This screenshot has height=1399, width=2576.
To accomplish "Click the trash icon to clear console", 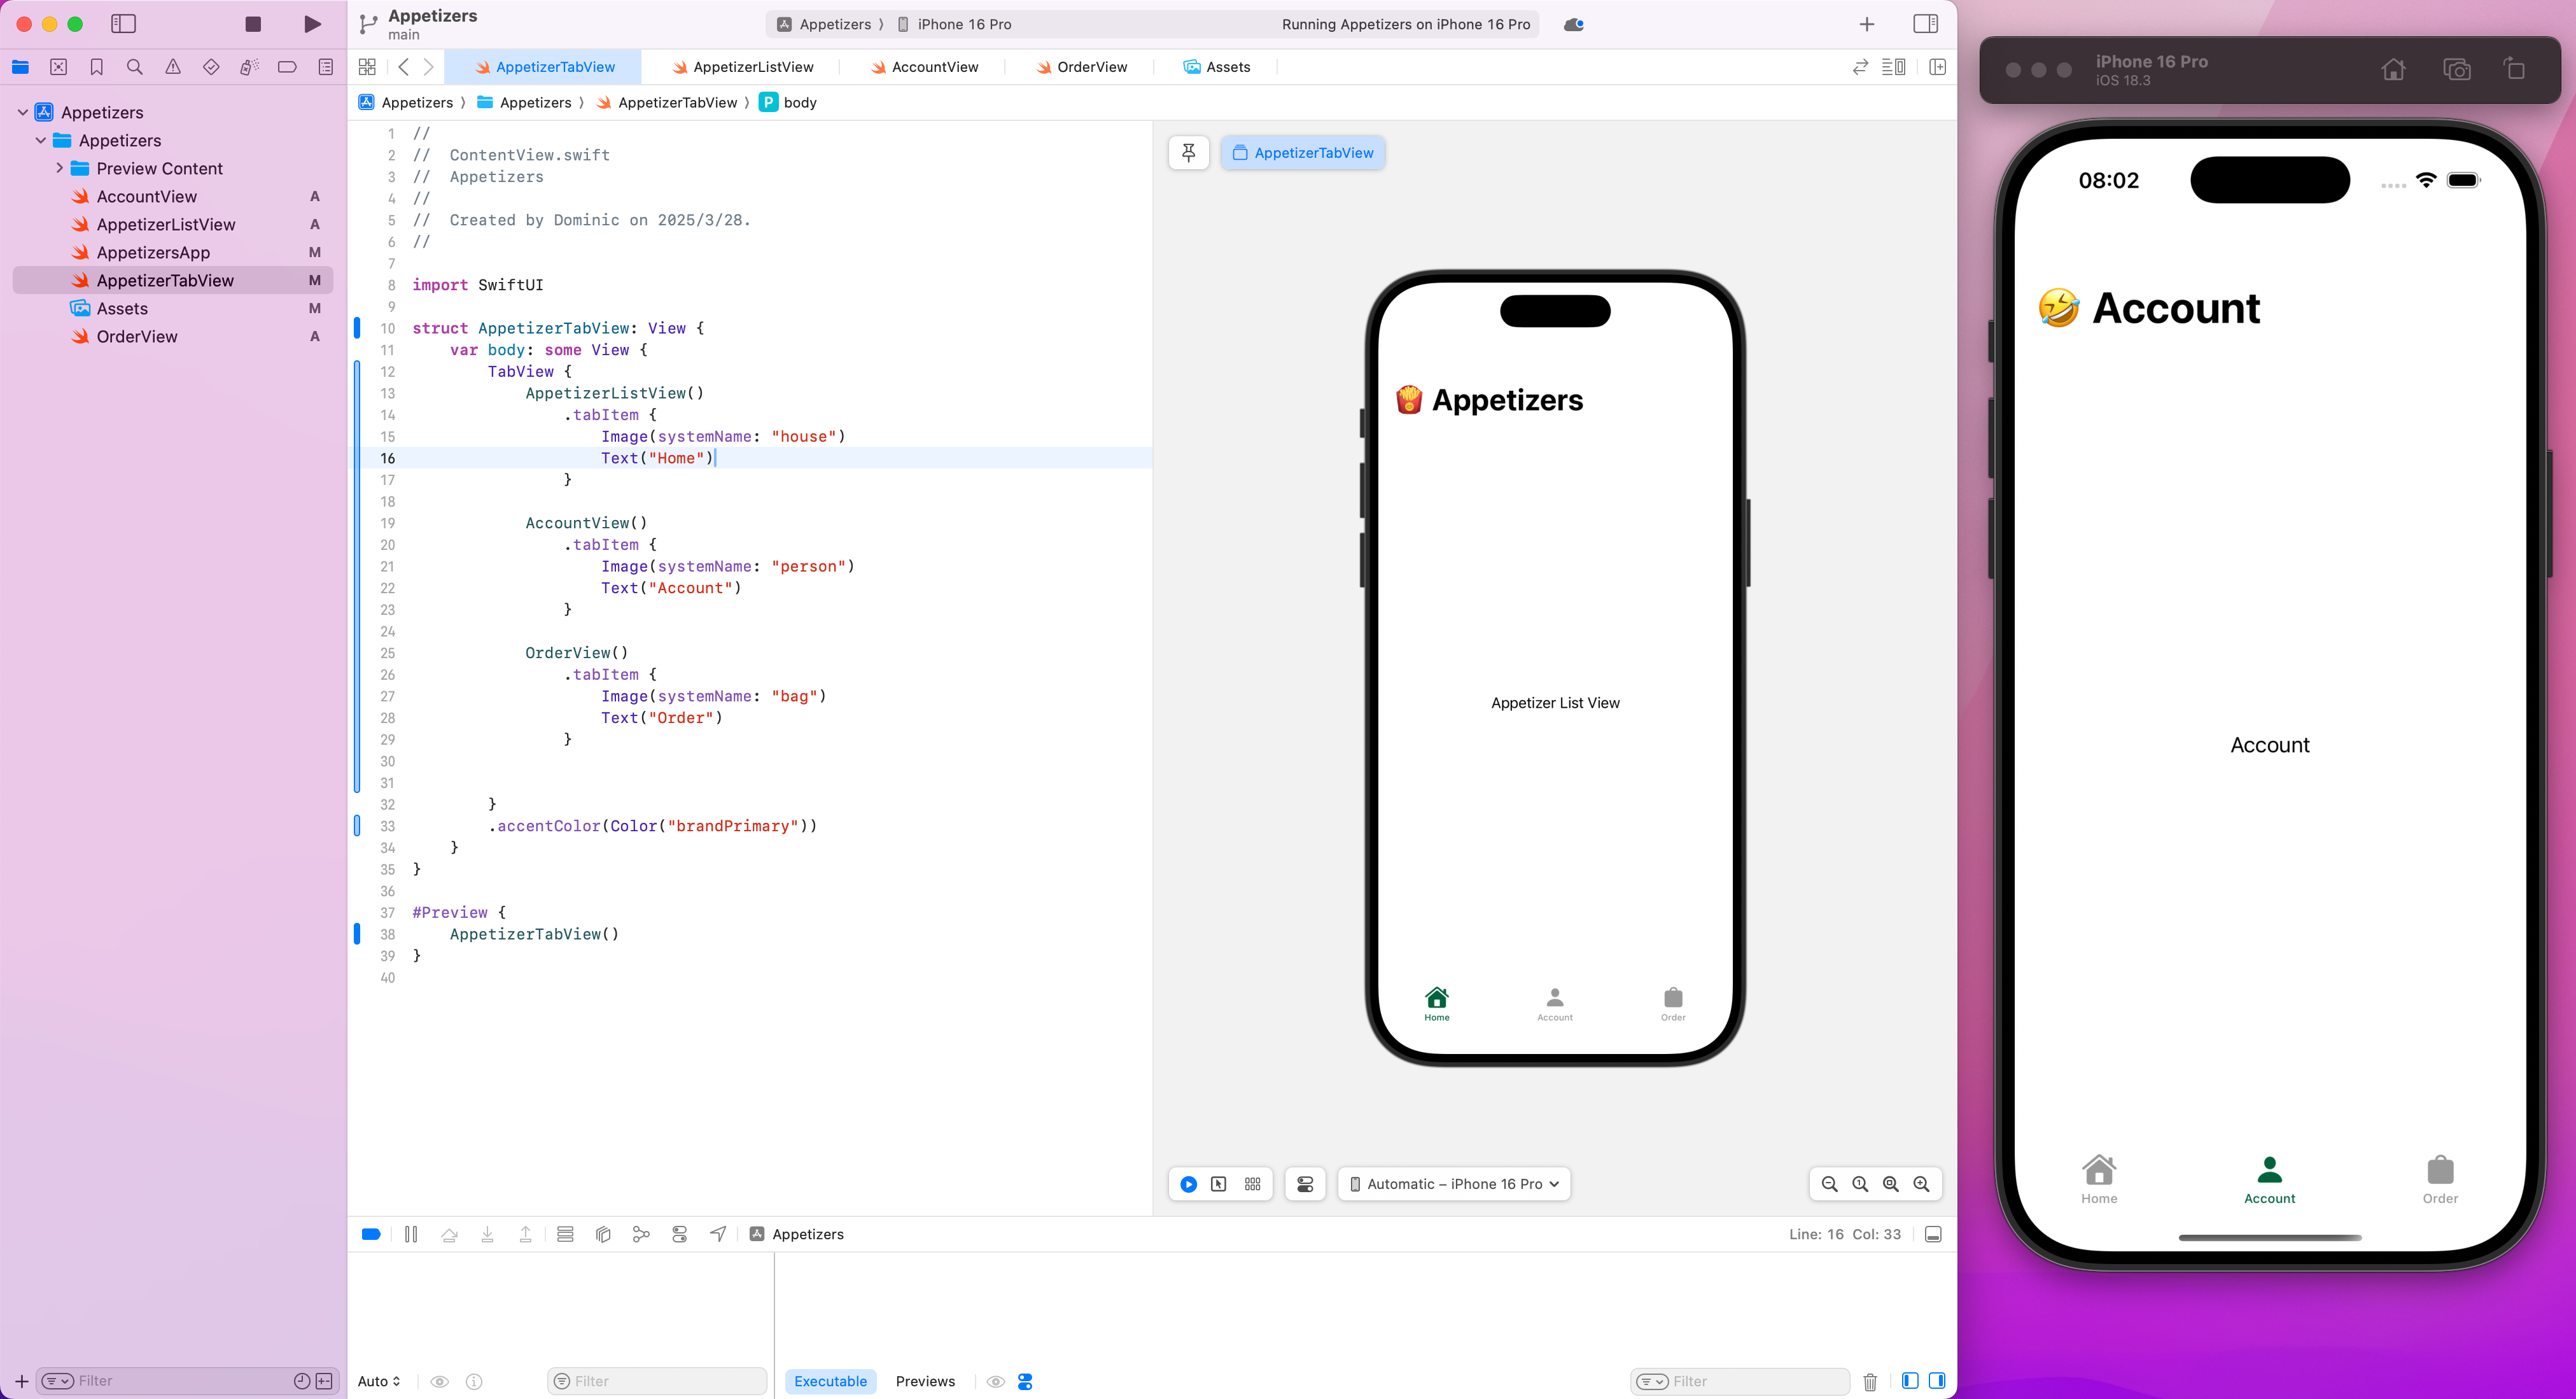I will click(x=1869, y=1381).
